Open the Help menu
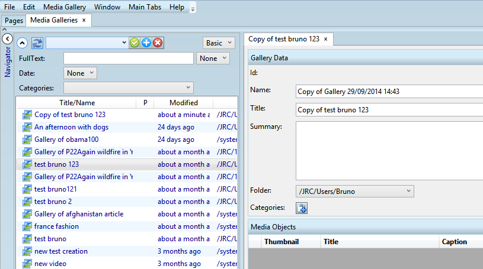 [x=177, y=7]
